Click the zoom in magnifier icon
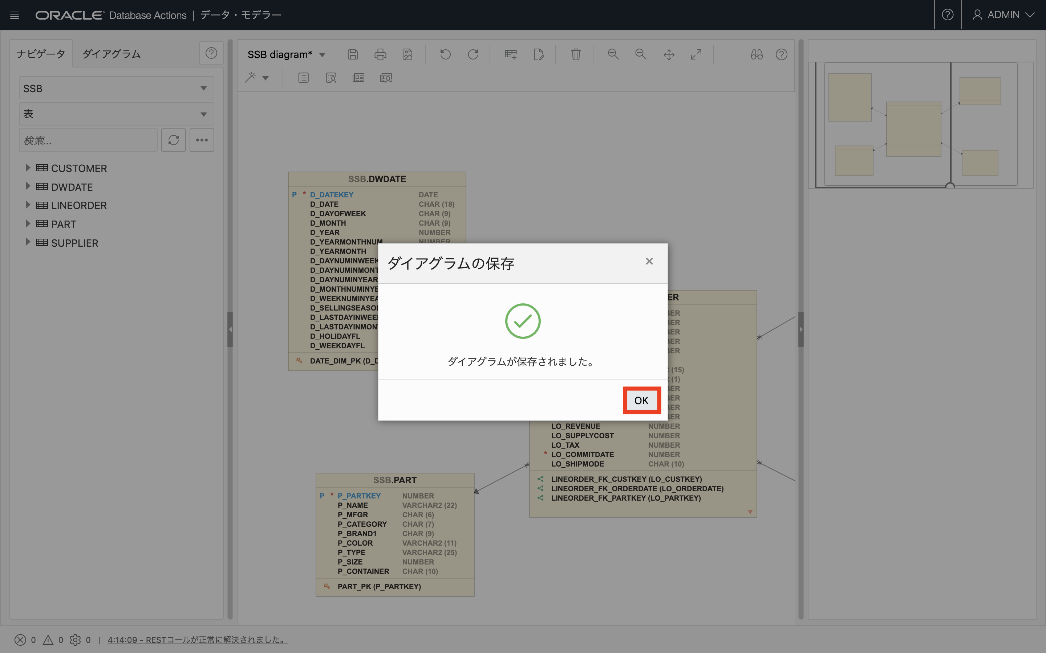1046x653 pixels. [613, 54]
